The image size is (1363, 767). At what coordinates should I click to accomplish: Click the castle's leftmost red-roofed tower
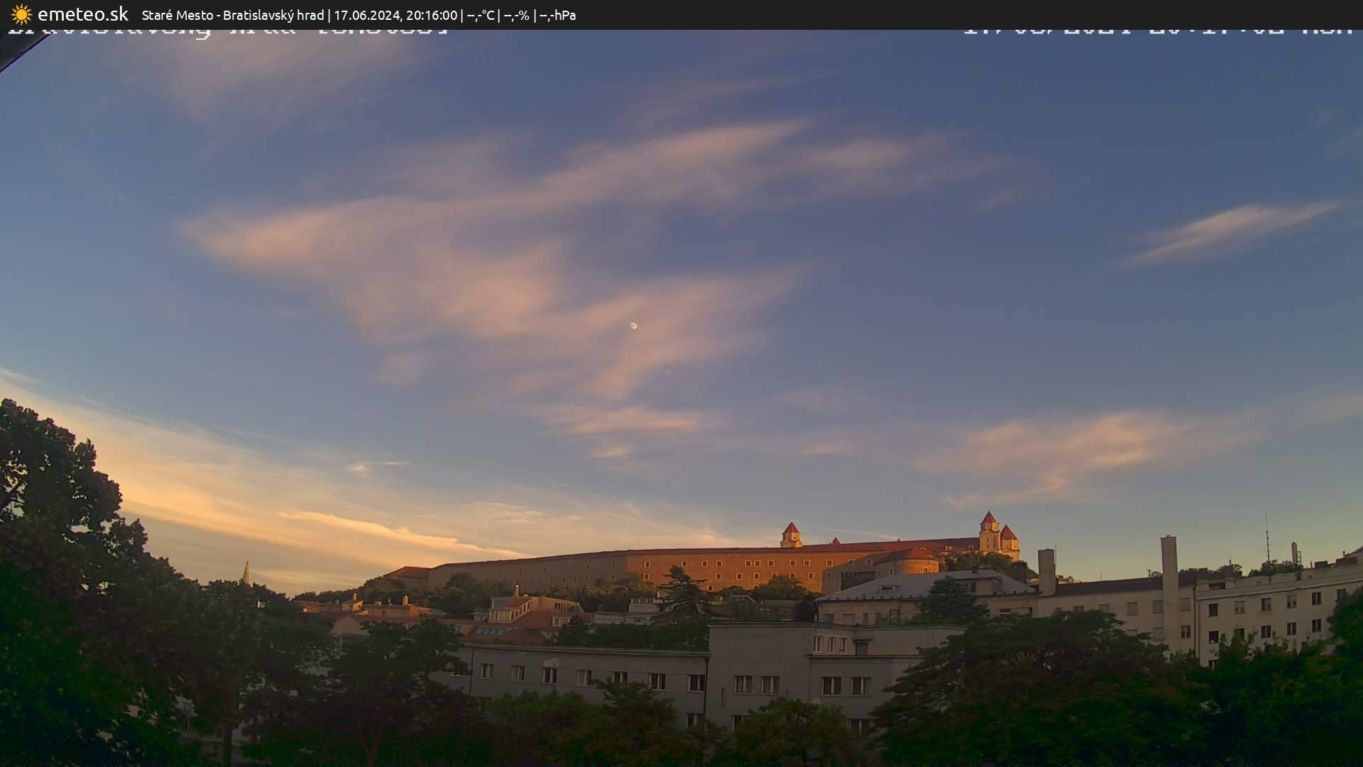coord(790,534)
